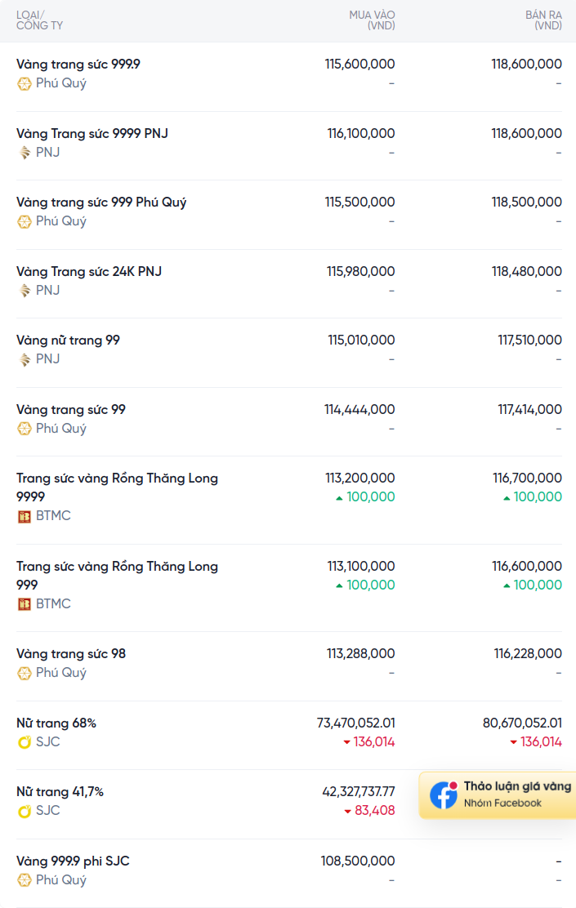Screen dimensions: 576x908
Task: Select the Vàng Trang sức 24K PNJ row title
Action: tap(89, 271)
